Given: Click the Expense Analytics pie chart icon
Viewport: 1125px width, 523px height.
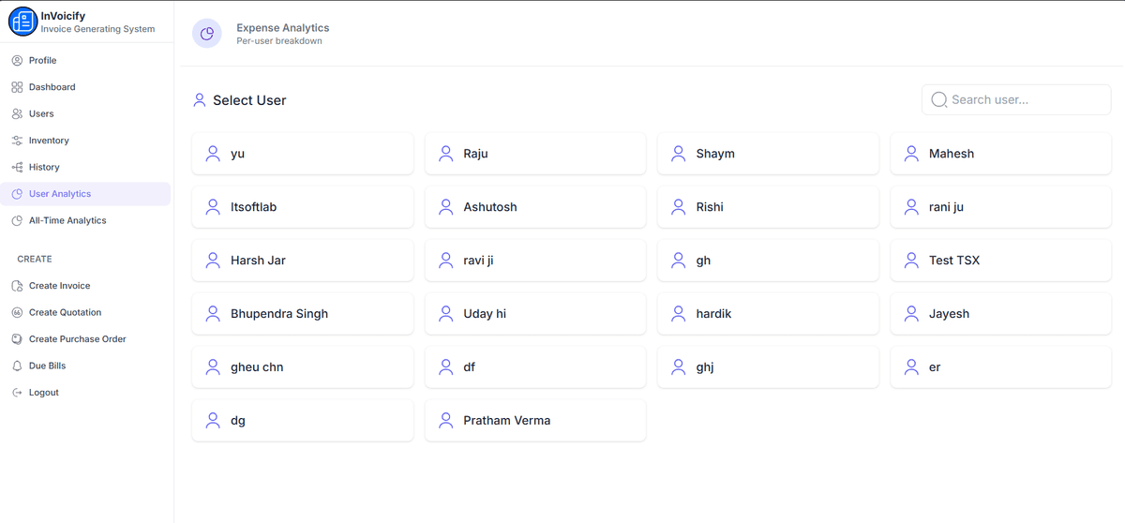Looking at the screenshot, I should click(207, 34).
